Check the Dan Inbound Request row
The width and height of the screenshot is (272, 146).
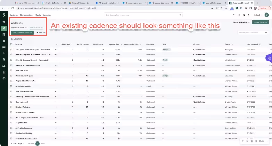tap(11, 76)
